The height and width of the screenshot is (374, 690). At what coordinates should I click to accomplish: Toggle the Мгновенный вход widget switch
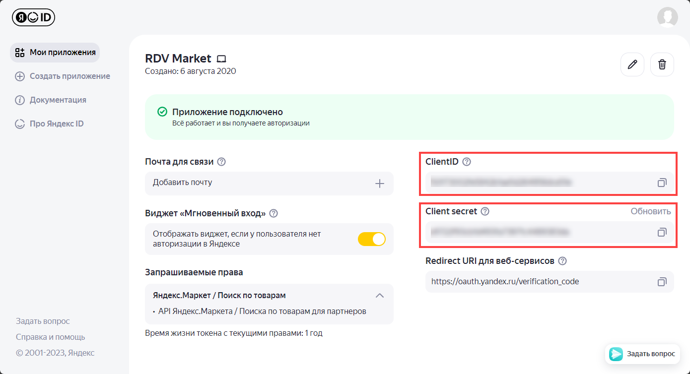click(372, 239)
